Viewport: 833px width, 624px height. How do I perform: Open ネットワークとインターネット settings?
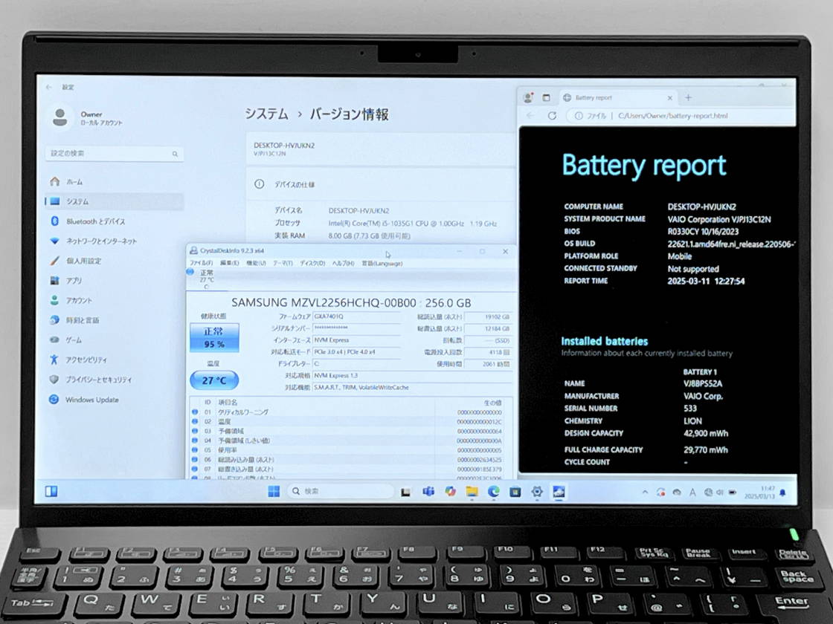[x=94, y=241]
